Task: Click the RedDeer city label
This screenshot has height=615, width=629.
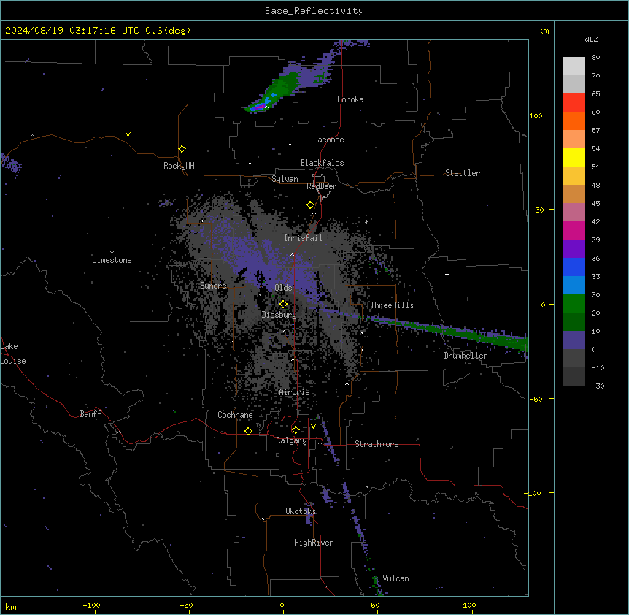Action: click(x=321, y=186)
